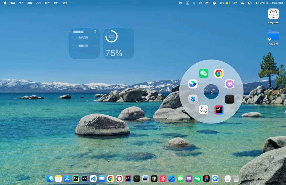The width and height of the screenshot is (286, 185).
Task: Launch Mail from the Dock
Action: [x=102, y=179]
